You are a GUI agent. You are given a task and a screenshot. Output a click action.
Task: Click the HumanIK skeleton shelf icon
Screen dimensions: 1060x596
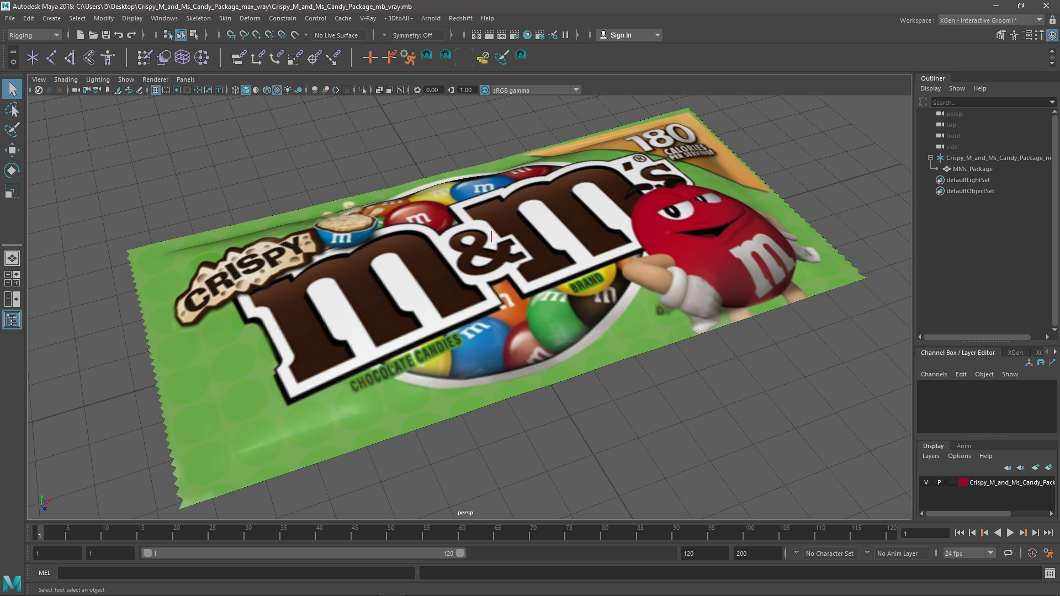[x=108, y=57]
